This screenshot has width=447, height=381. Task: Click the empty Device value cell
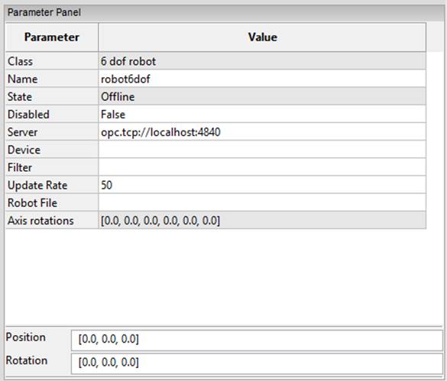point(262,150)
